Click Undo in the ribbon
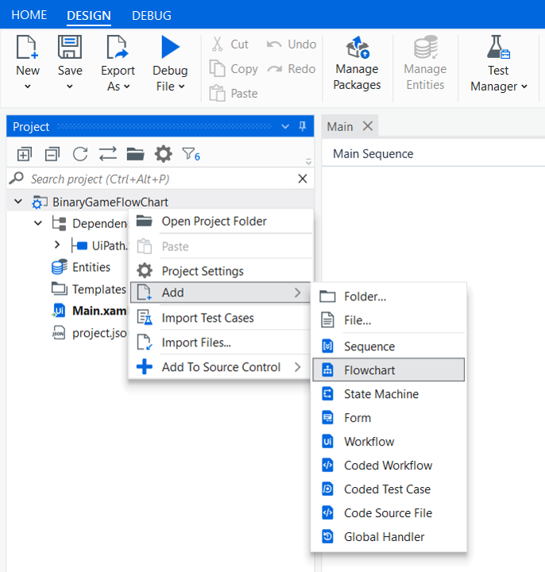This screenshot has width=545, height=572. click(291, 44)
